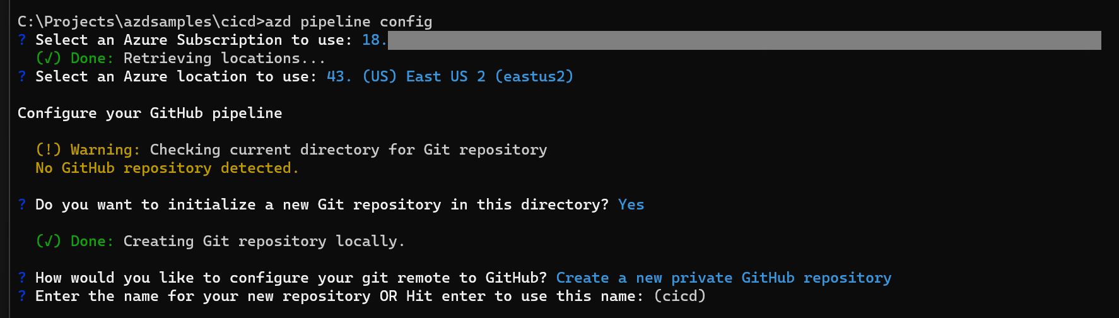Click Create a new private GitHub repository option
The height and width of the screenshot is (318, 1119).
click(x=724, y=278)
